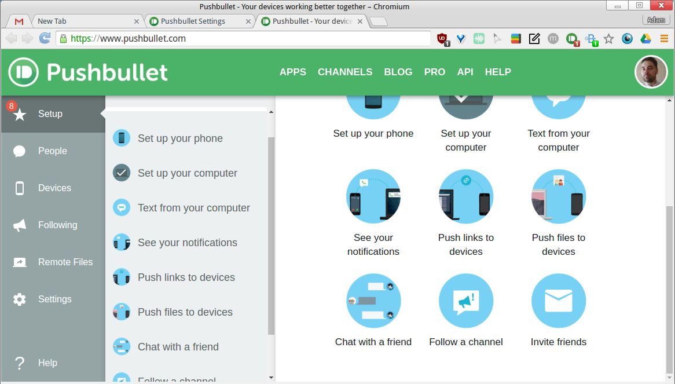Open PRO in the top navigation
675x384 pixels.
click(434, 72)
